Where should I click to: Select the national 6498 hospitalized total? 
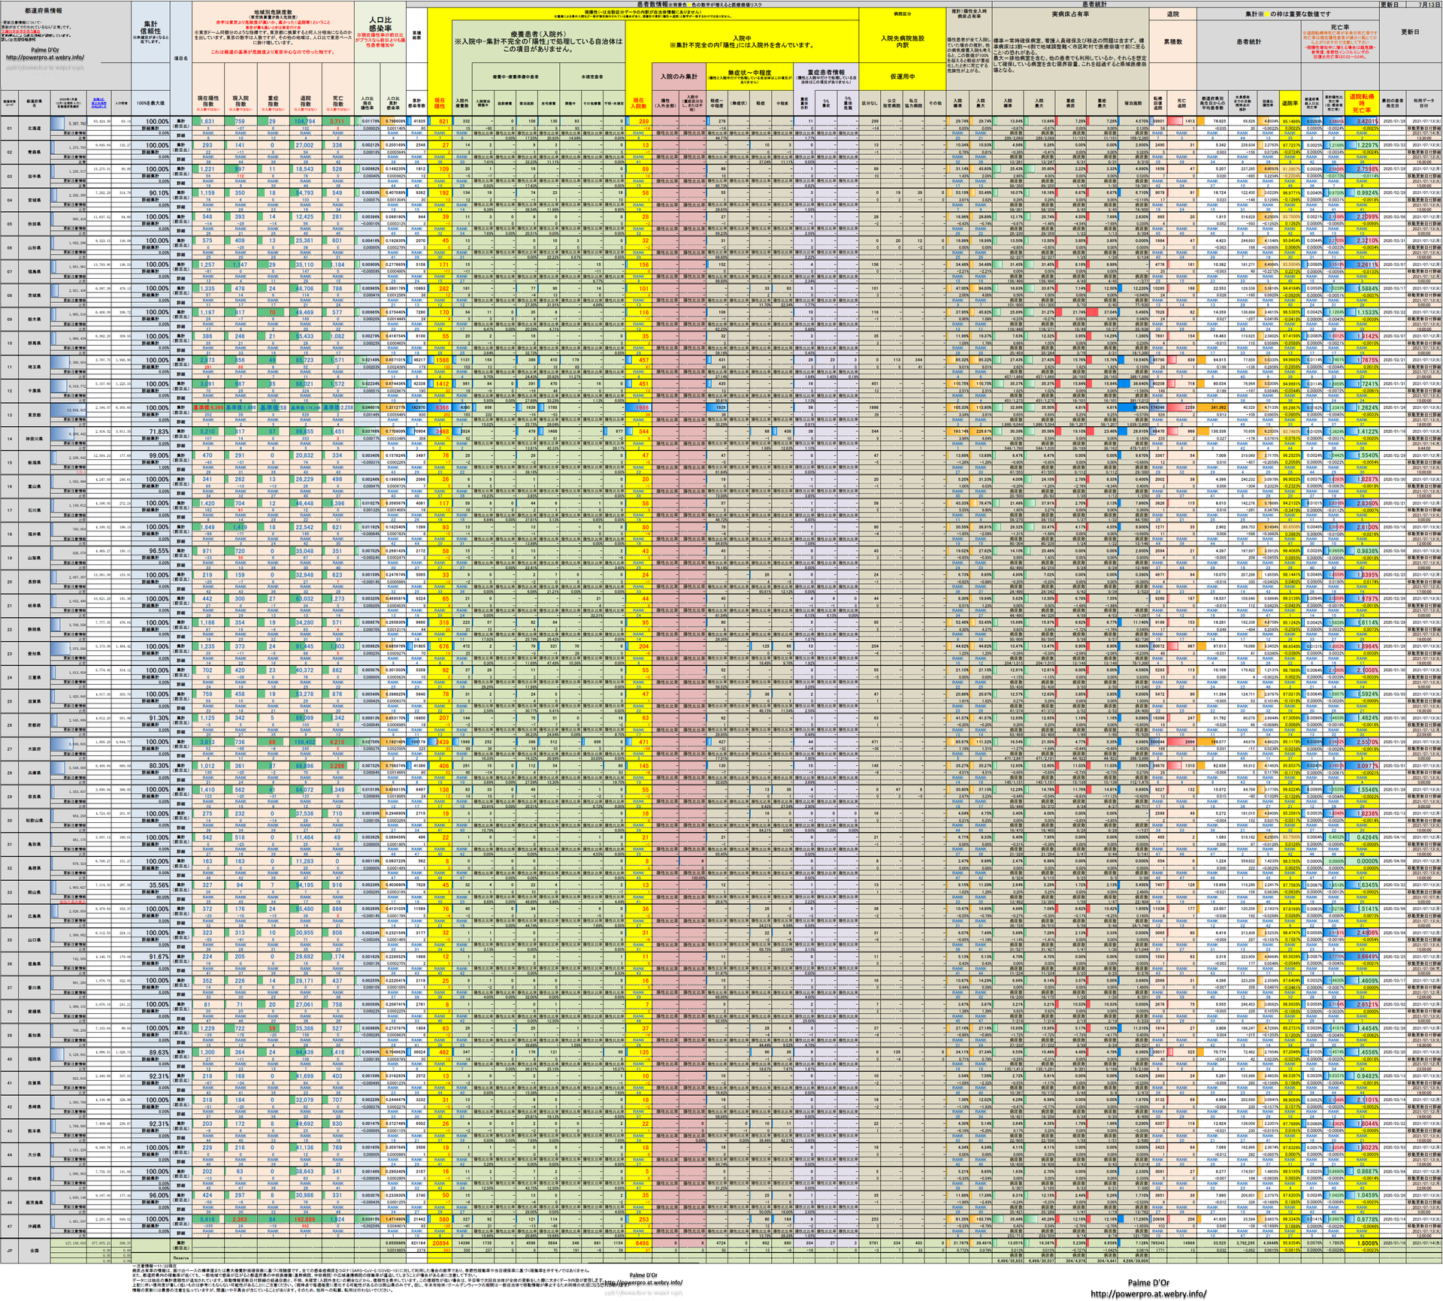(x=638, y=1245)
